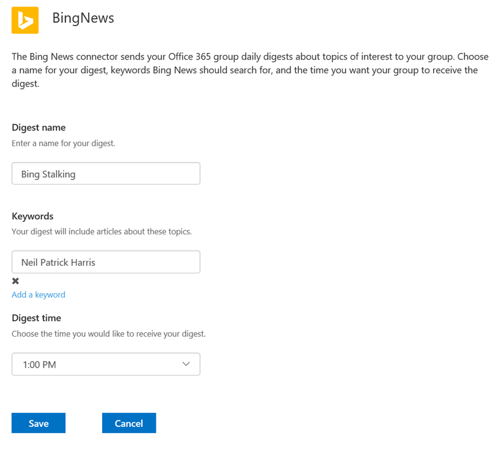This screenshot has width=491, height=449.
Task: Click the Bing News connector description paragraph
Action: pos(250,70)
